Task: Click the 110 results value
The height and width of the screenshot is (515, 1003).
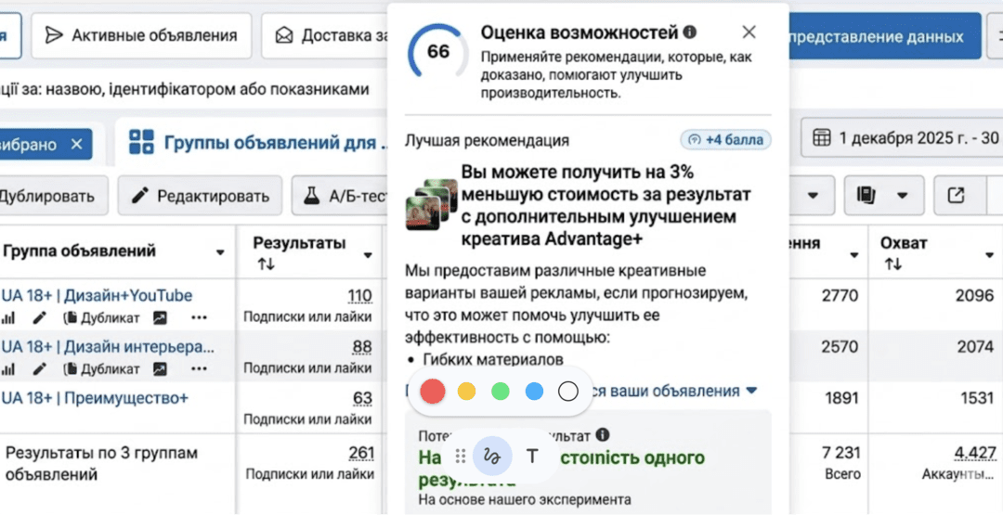Action: click(359, 296)
